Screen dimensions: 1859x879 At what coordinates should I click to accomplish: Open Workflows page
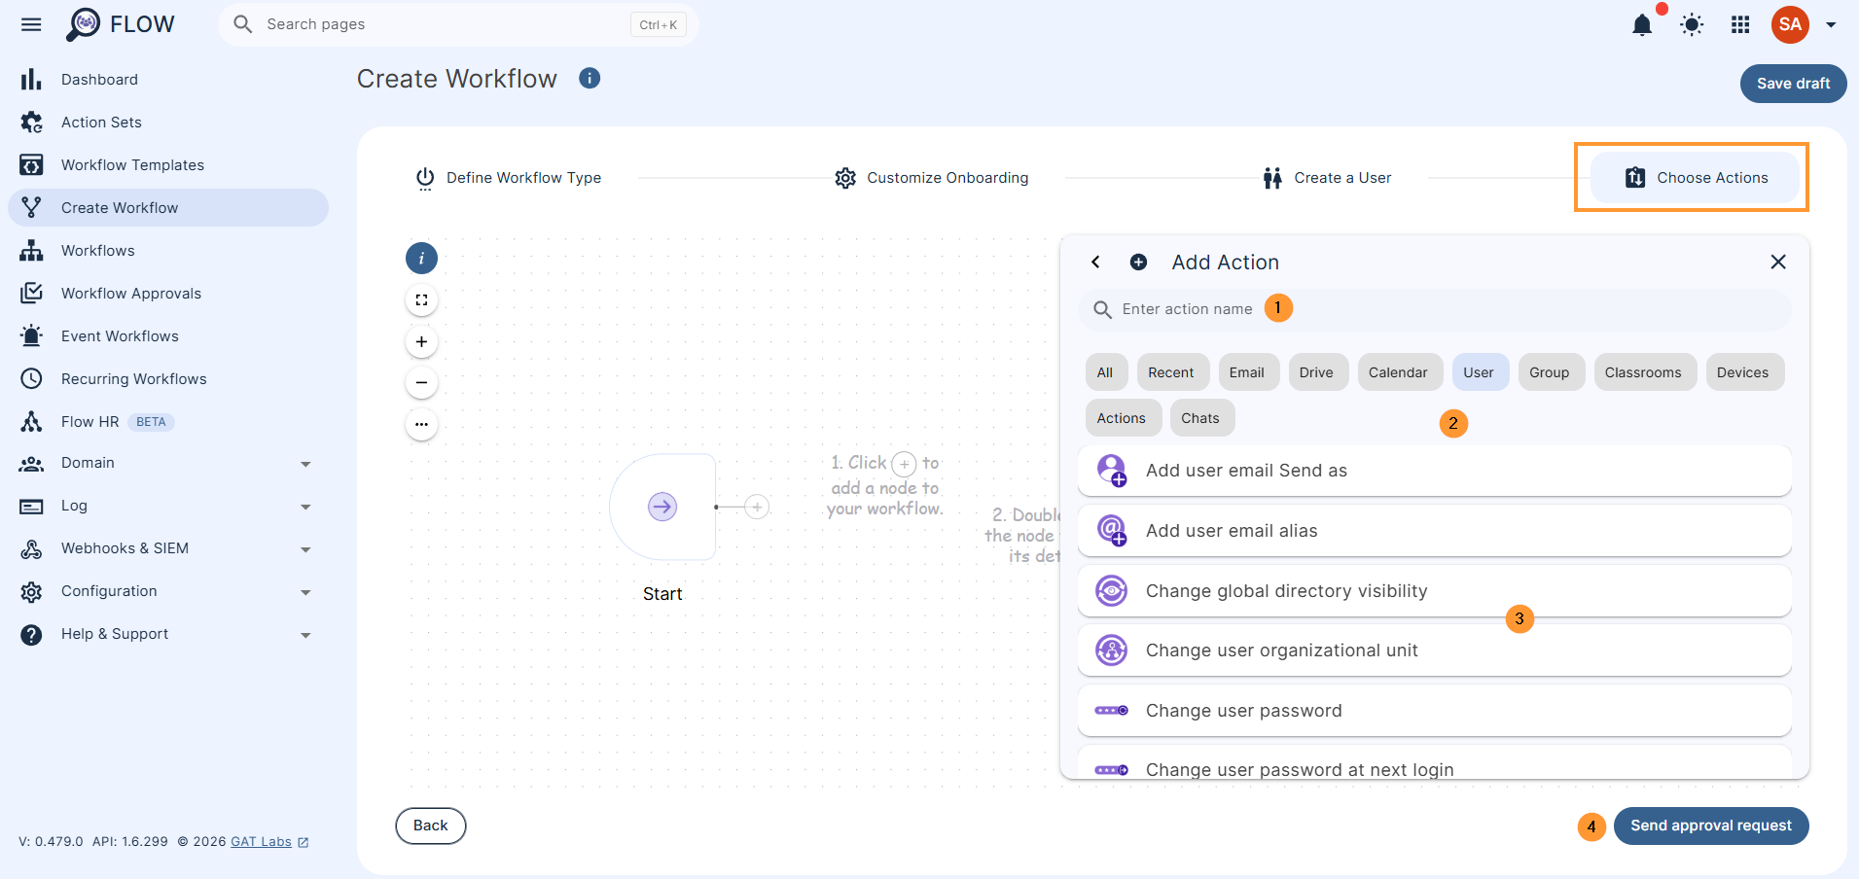[168, 251]
